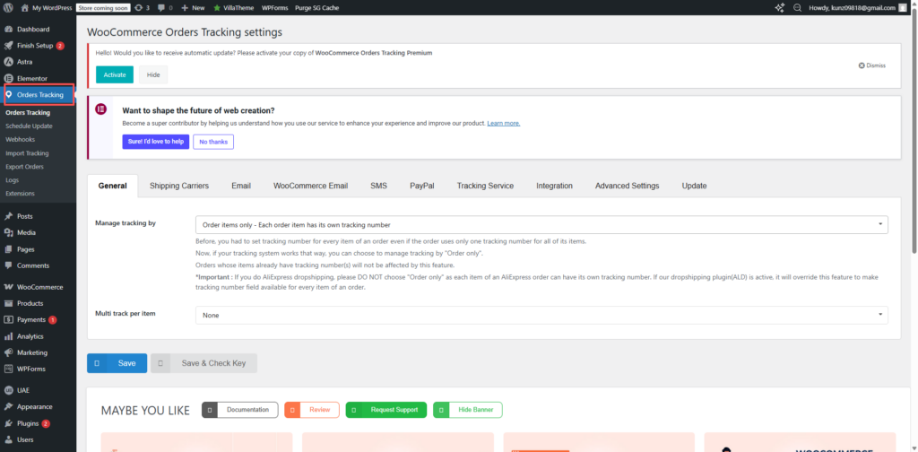Viewport: 918px width, 452px height.
Task: Switch to the PayPal tab
Action: click(422, 186)
